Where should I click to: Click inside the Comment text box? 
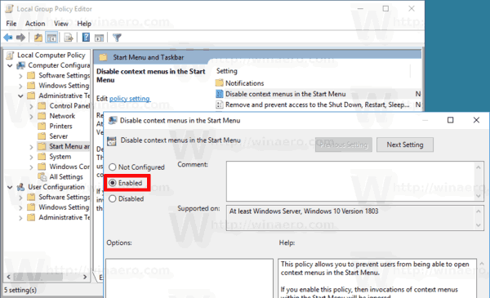pos(350,181)
